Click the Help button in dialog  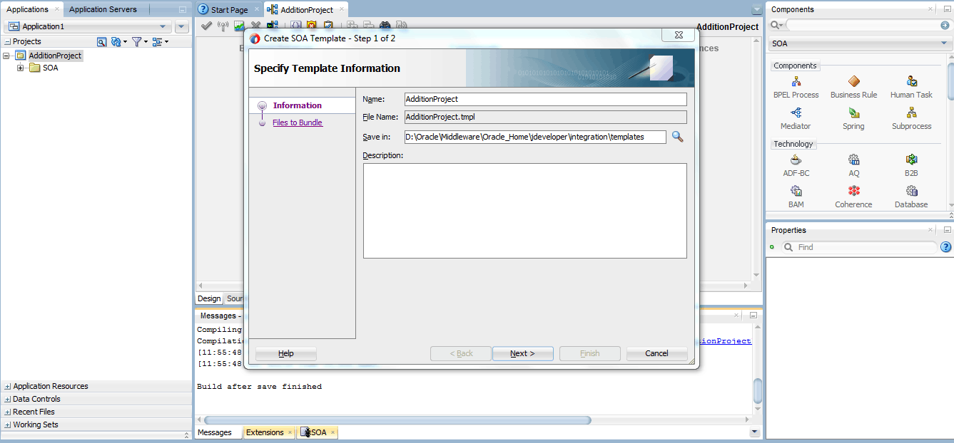click(286, 353)
